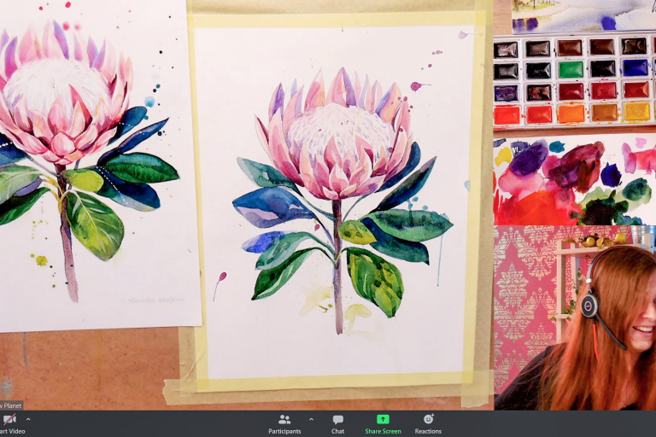Click the Start Video text label

(x=12, y=431)
